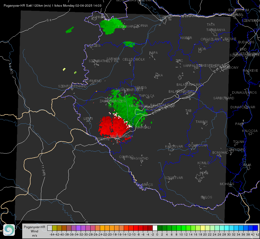Select the MOR town label
The width and height of the screenshot is (260, 239).
pyautogui.click(x=202, y=49)
